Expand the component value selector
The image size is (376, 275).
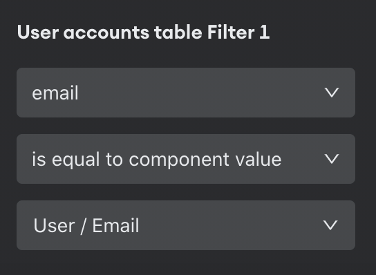(186, 225)
